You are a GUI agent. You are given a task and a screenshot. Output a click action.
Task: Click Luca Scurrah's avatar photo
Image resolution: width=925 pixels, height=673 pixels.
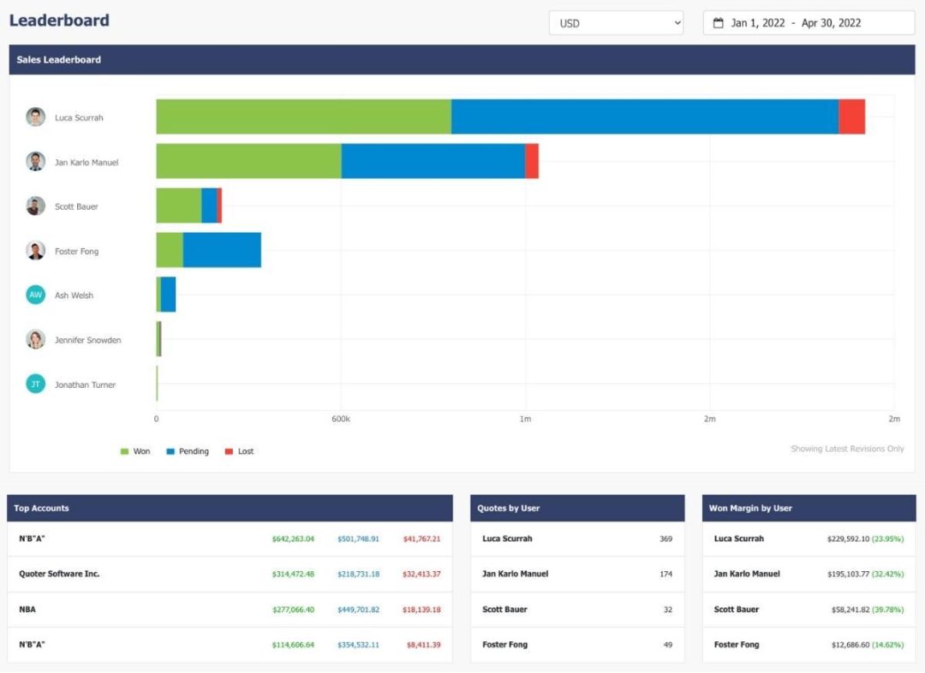(35, 116)
